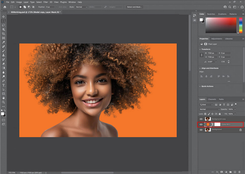Open the Kind filter dropdown
Image resolution: width=245 pixels, height=174 pixels.
click(x=206, y=105)
